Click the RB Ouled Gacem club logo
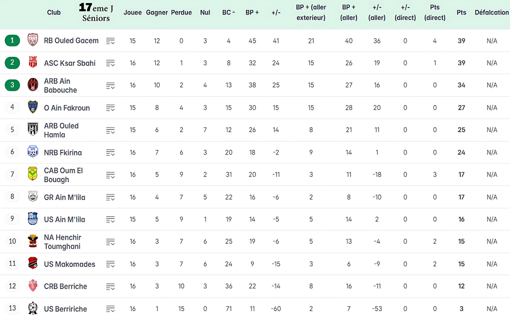510x320 pixels. tap(33, 40)
